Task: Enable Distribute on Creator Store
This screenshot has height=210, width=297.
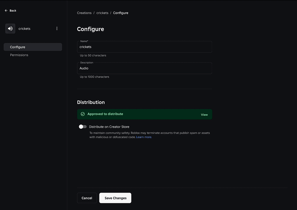Action: [83, 126]
